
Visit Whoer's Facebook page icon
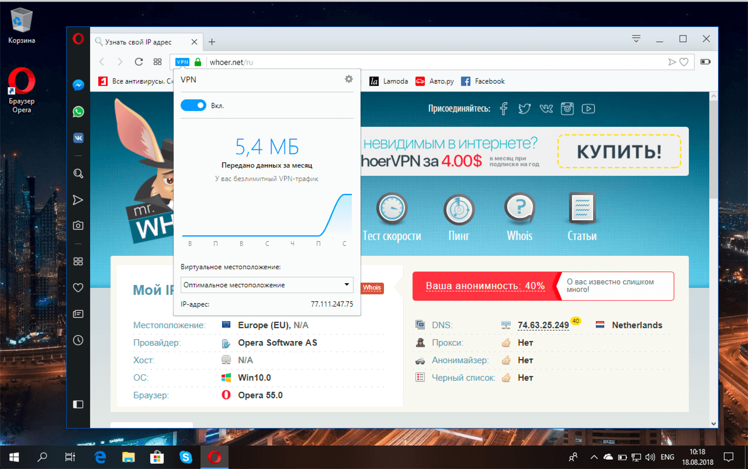point(504,109)
